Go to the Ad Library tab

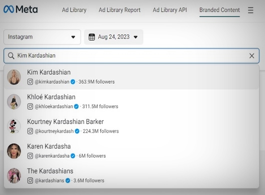(74, 10)
